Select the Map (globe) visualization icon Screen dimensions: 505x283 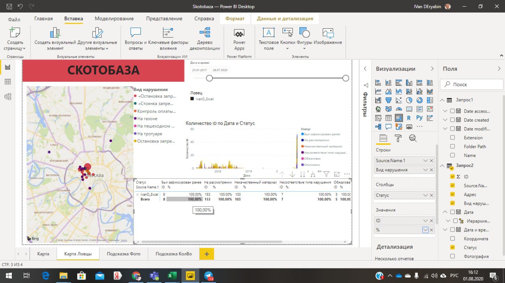coord(378,109)
